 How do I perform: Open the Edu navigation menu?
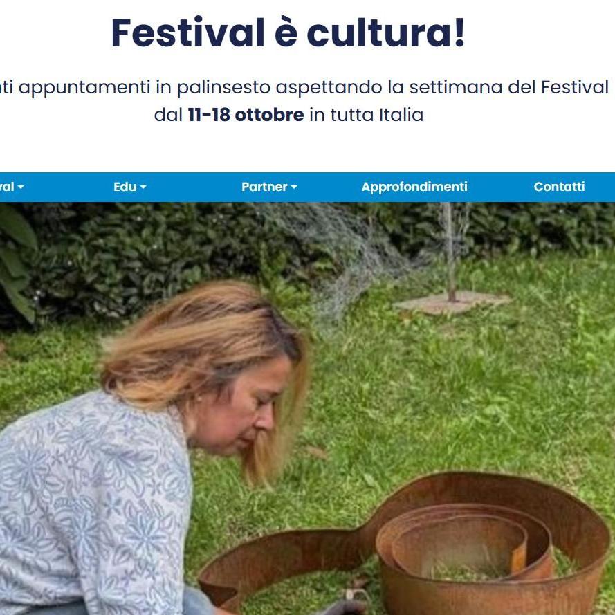[x=129, y=187]
